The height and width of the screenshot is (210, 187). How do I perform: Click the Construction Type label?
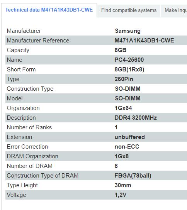[x=30, y=89]
